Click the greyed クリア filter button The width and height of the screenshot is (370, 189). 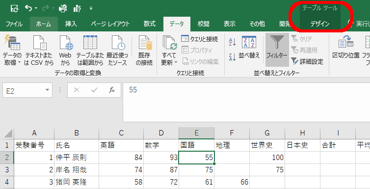point(302,39)
